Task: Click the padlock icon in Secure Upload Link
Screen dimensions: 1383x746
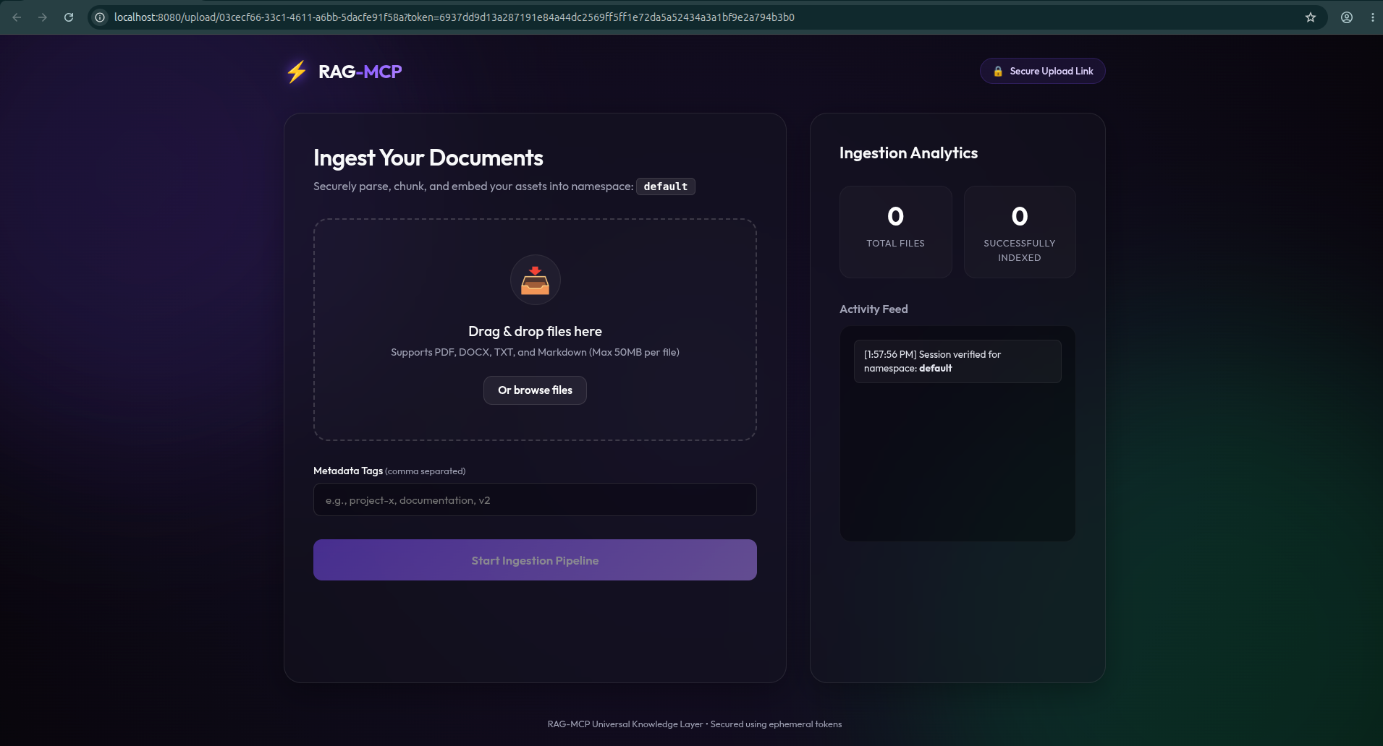Action: coord(998,71)
